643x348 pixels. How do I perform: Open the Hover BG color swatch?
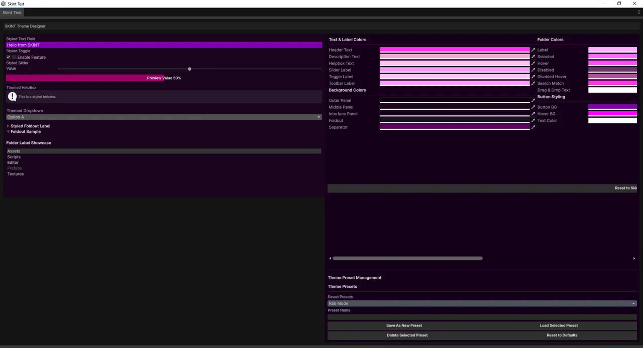pyautogui.click(x=612, y=114)
